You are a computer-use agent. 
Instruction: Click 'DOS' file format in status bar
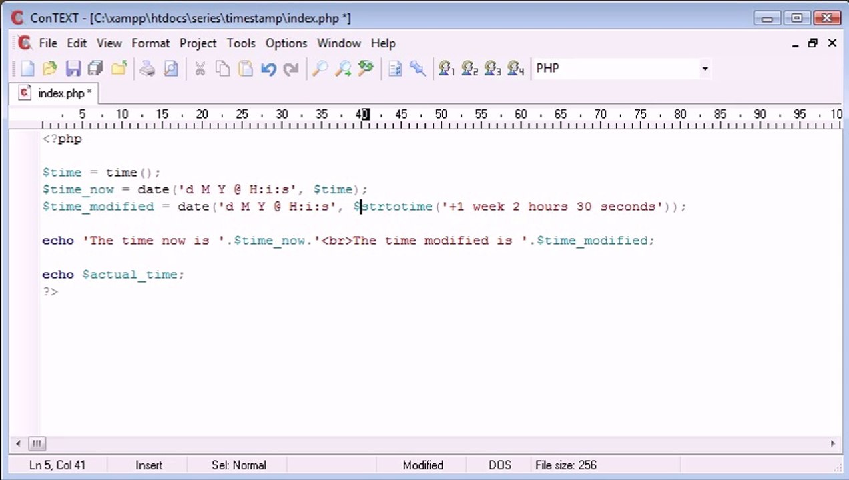(x=499, y=465)
